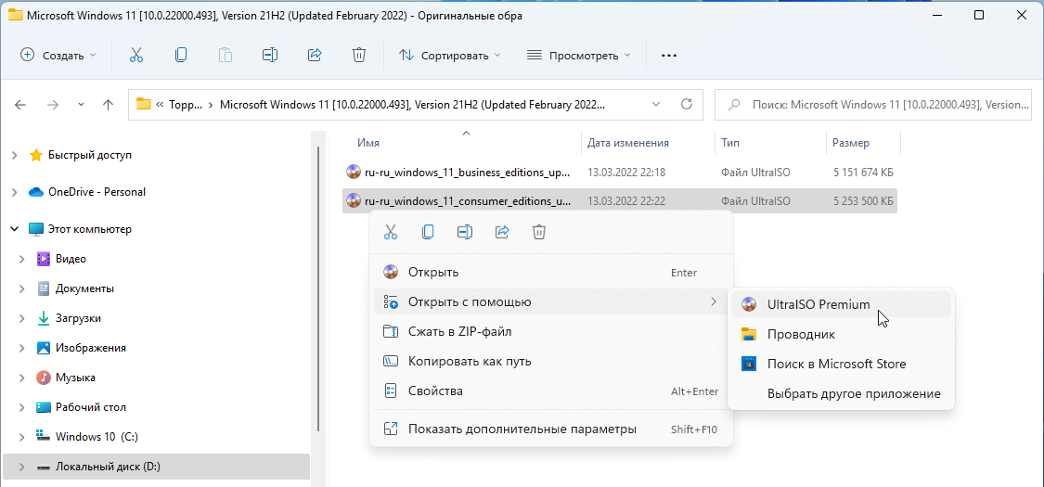1044x487 pixels.
Task: Click Cut icon in context menu
Action: 391,232
